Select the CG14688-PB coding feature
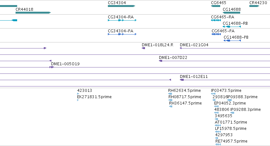Image resolution: width=270 pixels, height=146 pixels. 232,41
